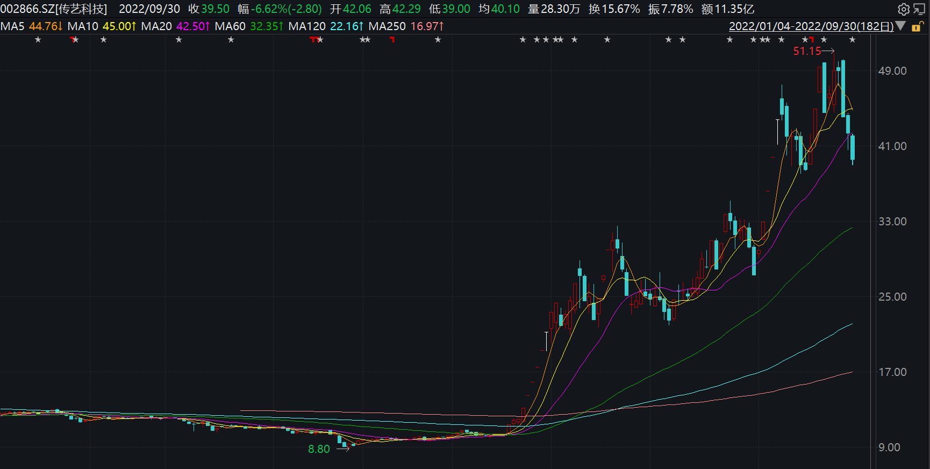Click the last candlestick on the chart
This screenshot has height=469, width=930.
(x=853, y=148)
